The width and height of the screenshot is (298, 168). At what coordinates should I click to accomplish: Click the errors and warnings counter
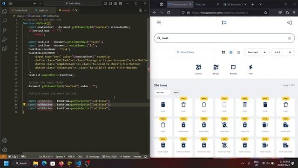pos(14,157)
